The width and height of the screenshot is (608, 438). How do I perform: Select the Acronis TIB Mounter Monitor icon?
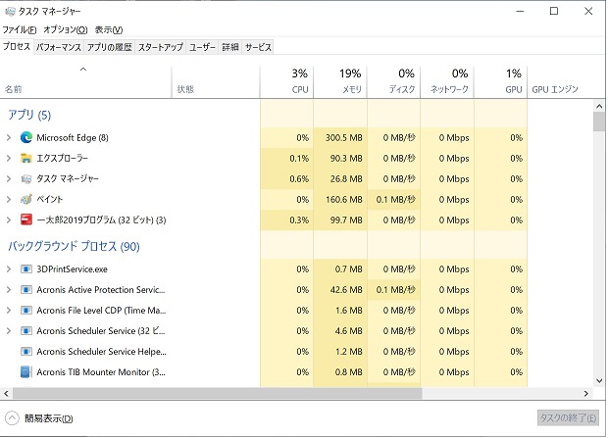(25, 371)
